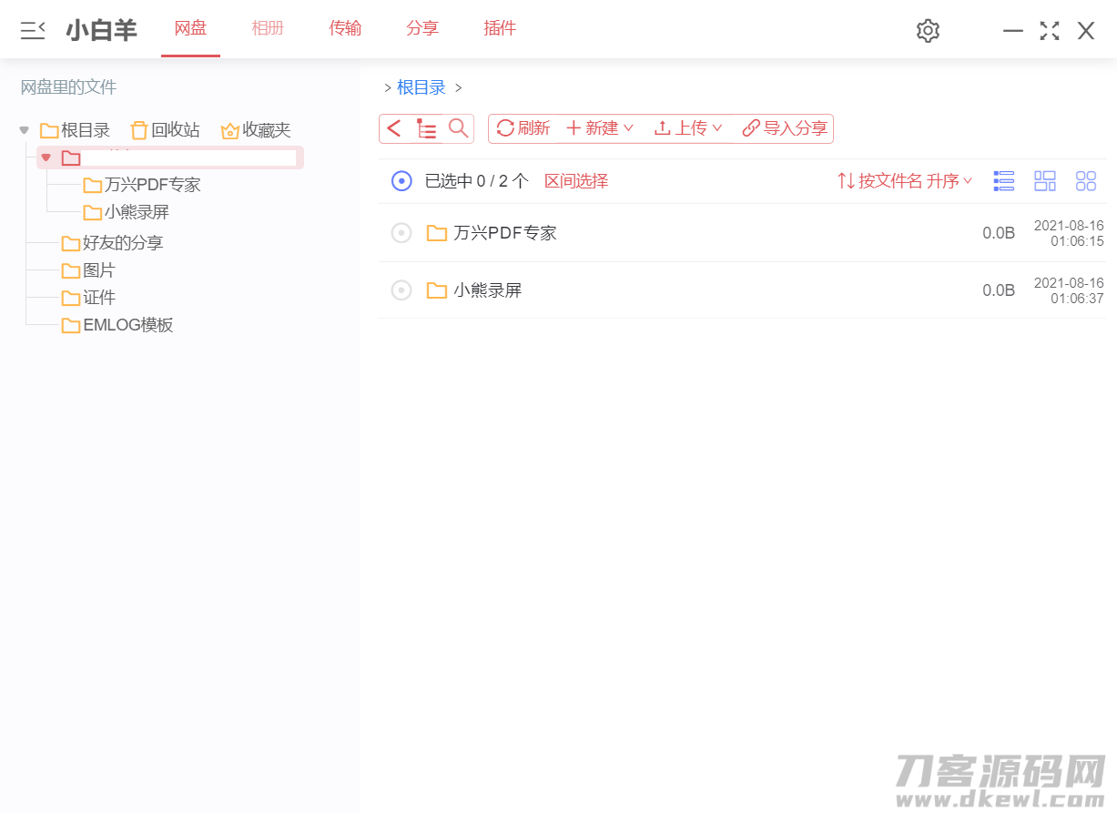Open the 回收站 recycle bin
This screenshot has width=1117, height=813.
(x=165, y=130)
